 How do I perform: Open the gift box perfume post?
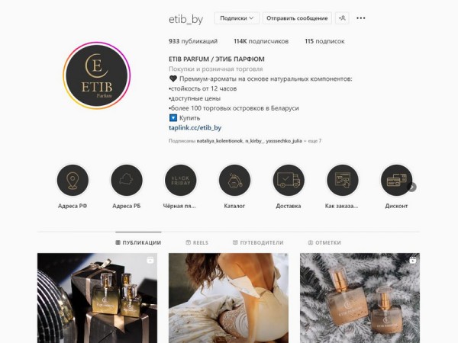tap(97, 298)
